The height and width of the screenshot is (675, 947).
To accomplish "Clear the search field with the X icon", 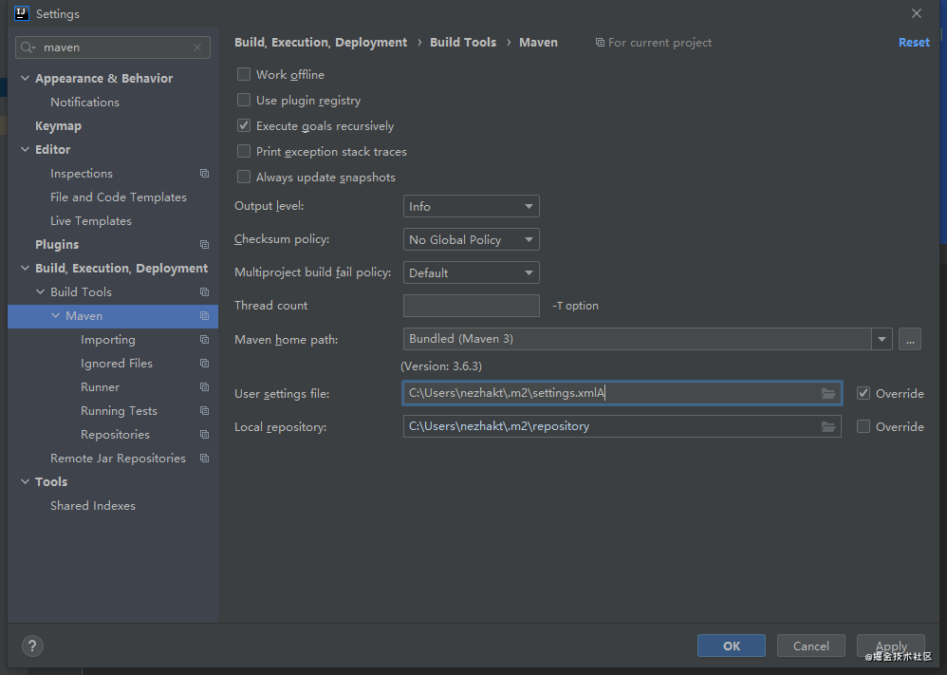I will pyautogui.click(x=196, y=47).
